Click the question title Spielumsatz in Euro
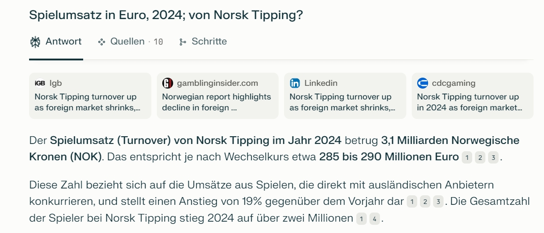Image resolution: width=544 pixels, height=233 pixels. pyautogui.click(x=166, y=15)
